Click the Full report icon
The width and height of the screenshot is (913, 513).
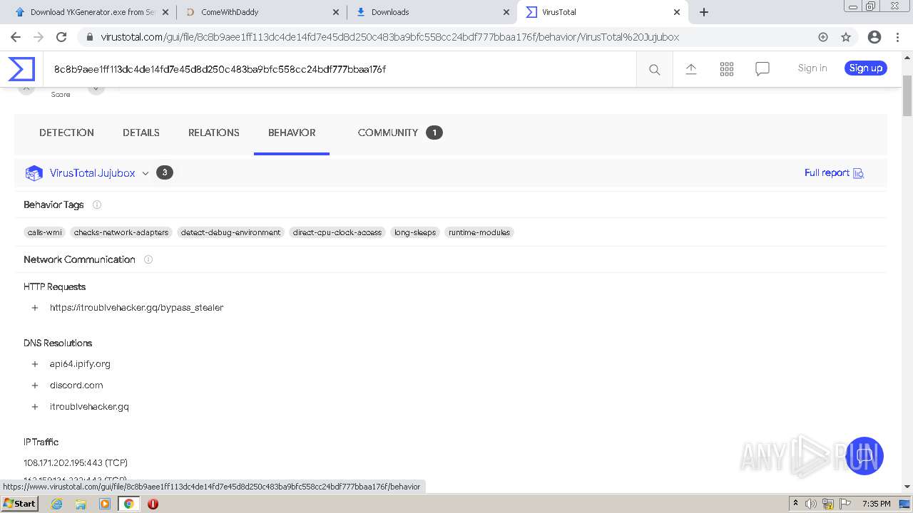coord(859,173)
